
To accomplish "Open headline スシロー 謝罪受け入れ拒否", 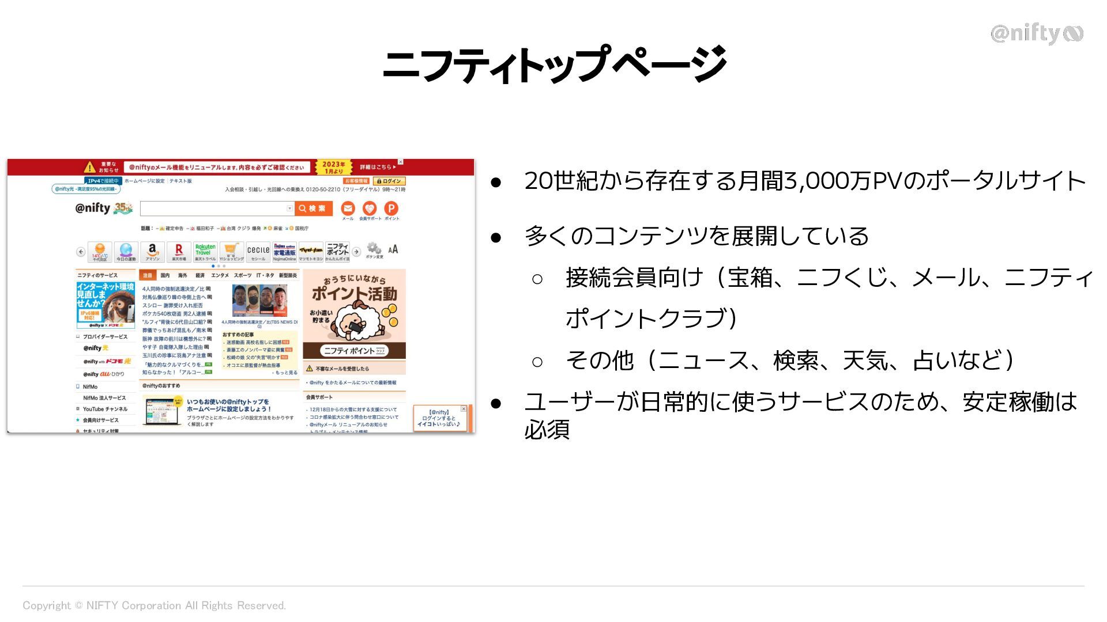I will click(173, 306).
